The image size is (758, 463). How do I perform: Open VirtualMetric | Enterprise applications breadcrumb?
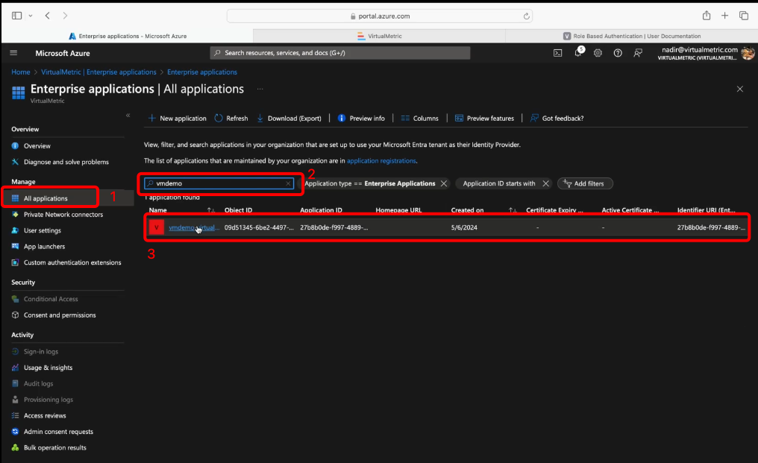[x=98, y=72]
